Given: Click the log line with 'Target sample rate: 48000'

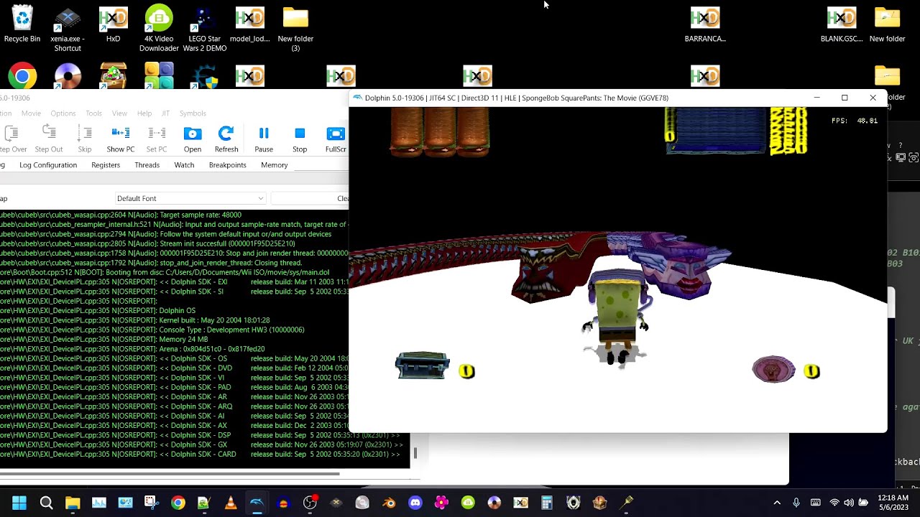Looking at the screenshot, I should pos(121,215).
